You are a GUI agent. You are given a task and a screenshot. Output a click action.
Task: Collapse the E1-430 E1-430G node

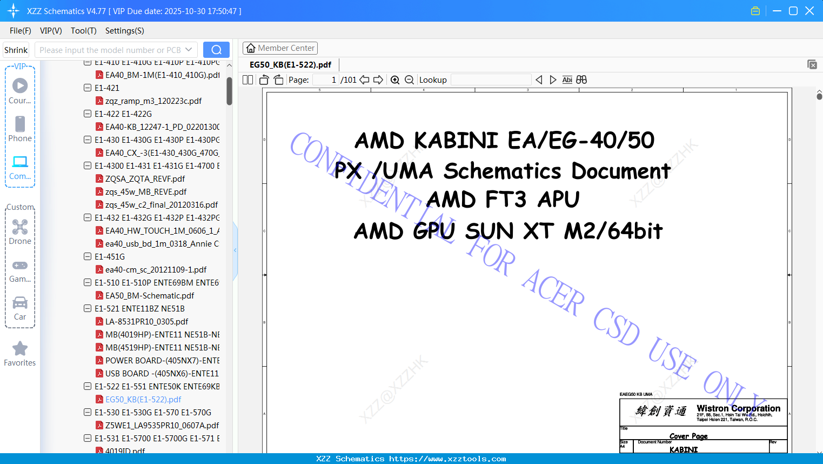click(x=88, y=140)
